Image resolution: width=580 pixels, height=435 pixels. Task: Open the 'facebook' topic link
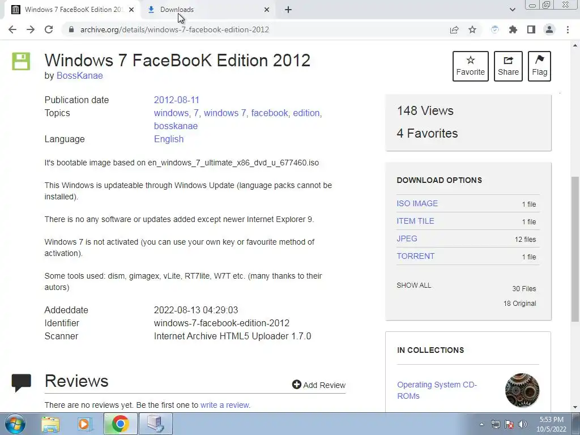point(270,113)
